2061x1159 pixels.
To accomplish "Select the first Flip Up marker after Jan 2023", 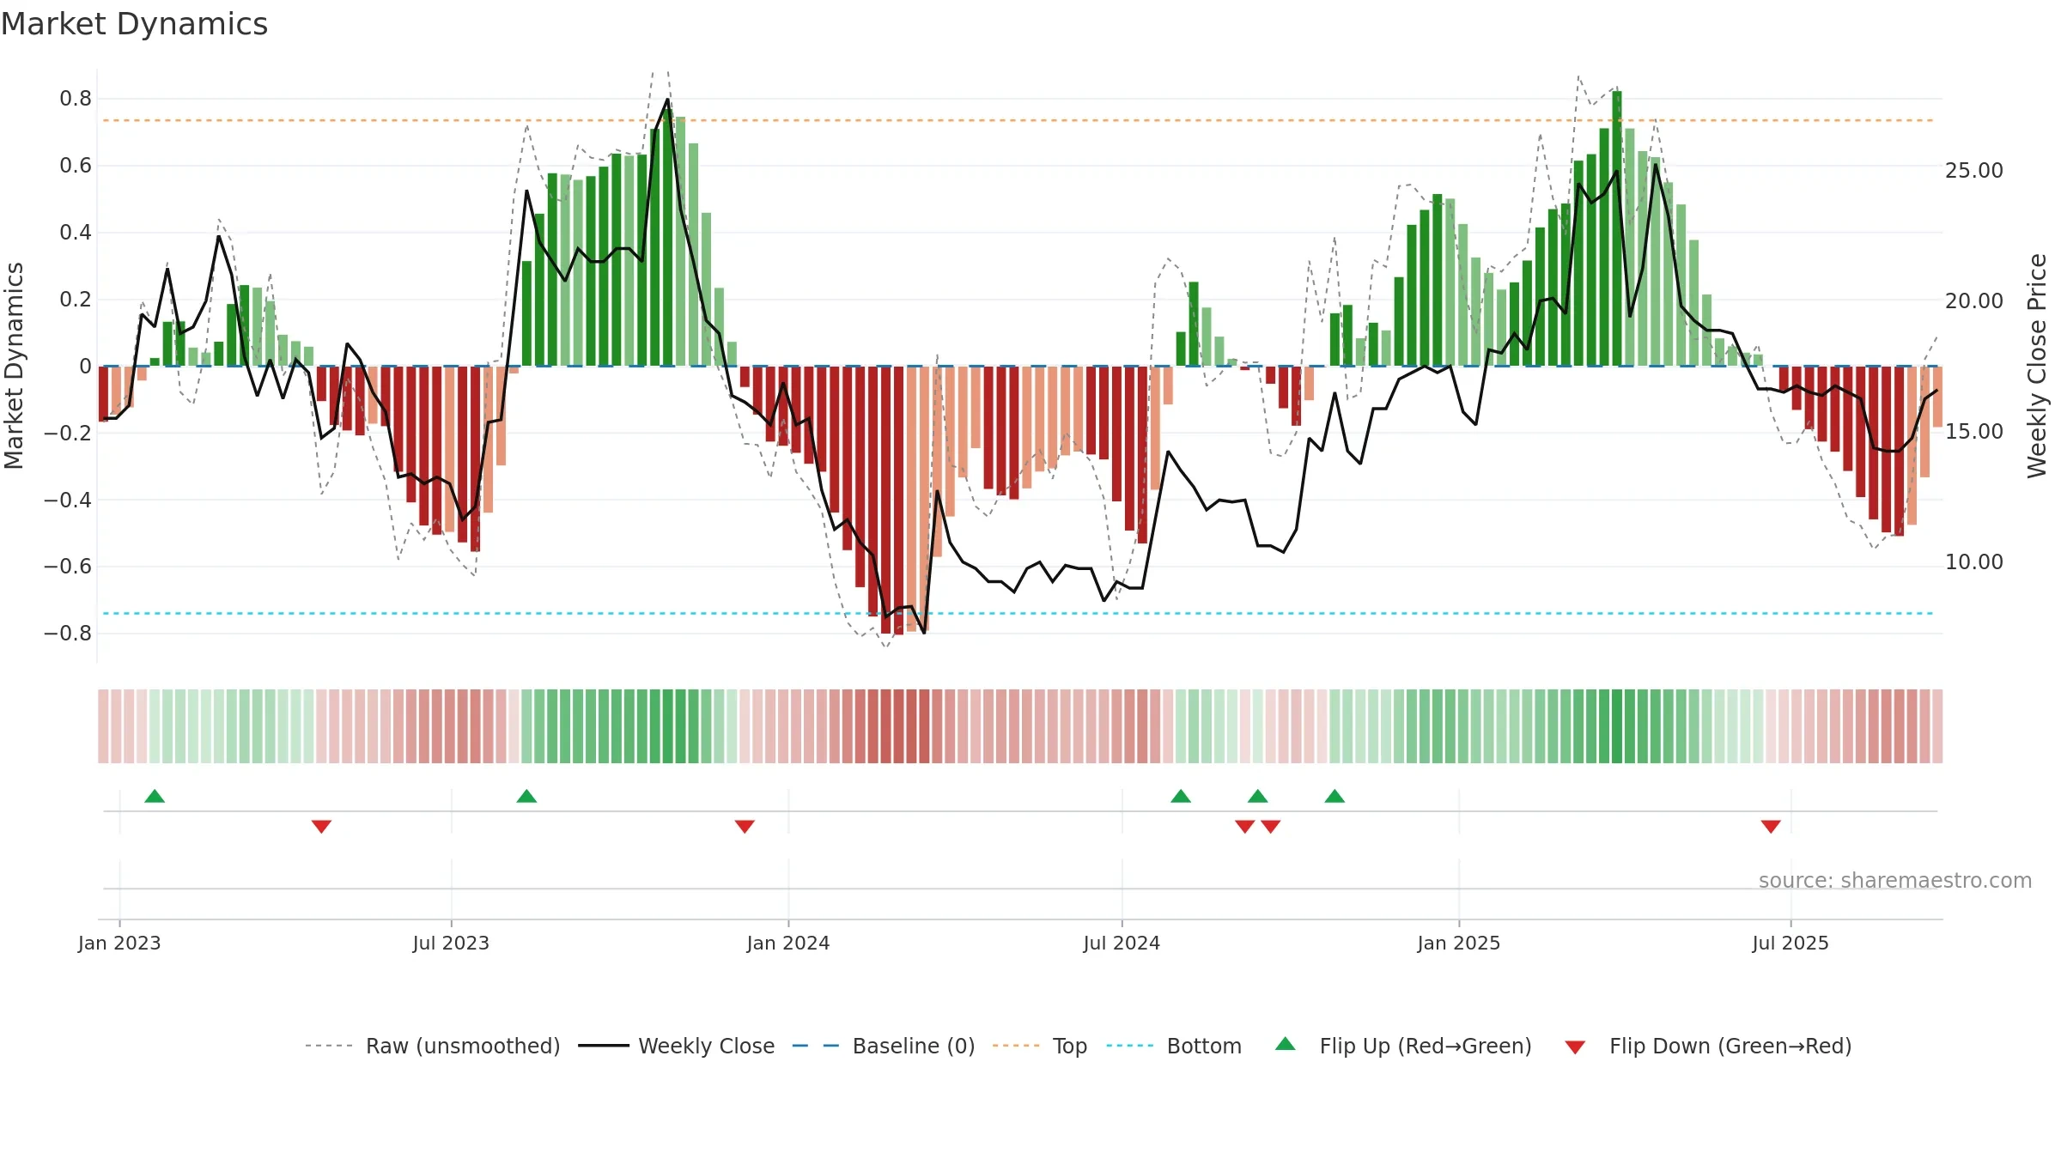I will 155,796.
